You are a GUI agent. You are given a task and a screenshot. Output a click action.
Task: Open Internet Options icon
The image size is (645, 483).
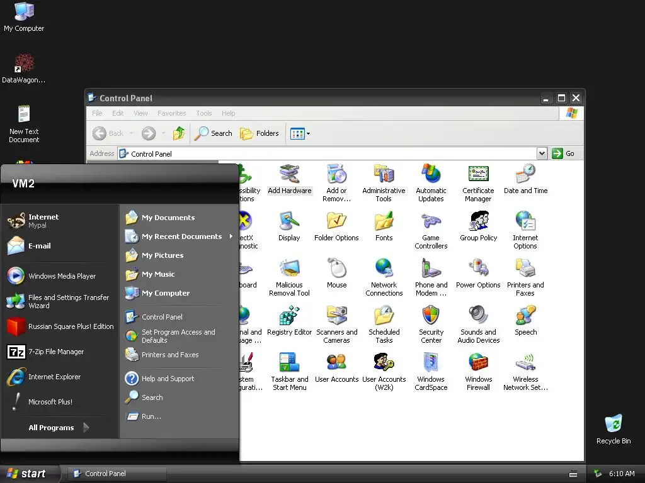coord(525,230)
